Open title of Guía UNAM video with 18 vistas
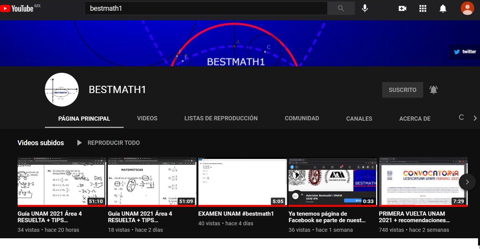480x249 pixels. pyautogui.click(x=140, y=217)
